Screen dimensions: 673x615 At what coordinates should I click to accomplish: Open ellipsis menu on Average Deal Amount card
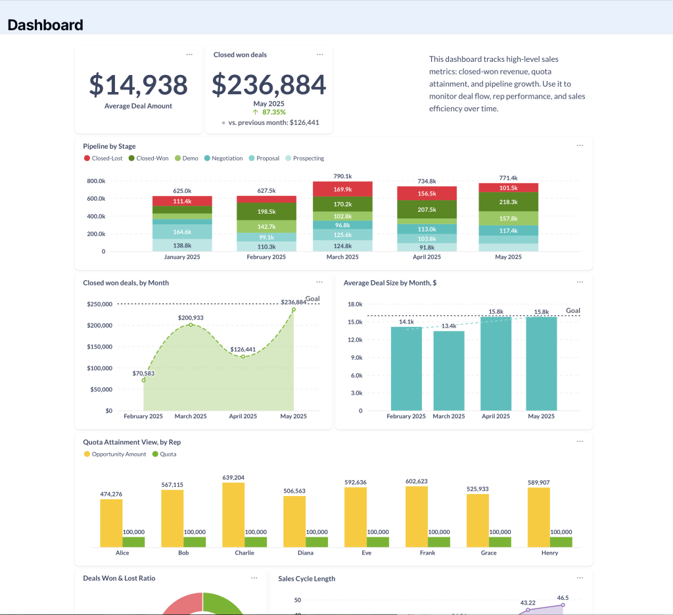189,55
